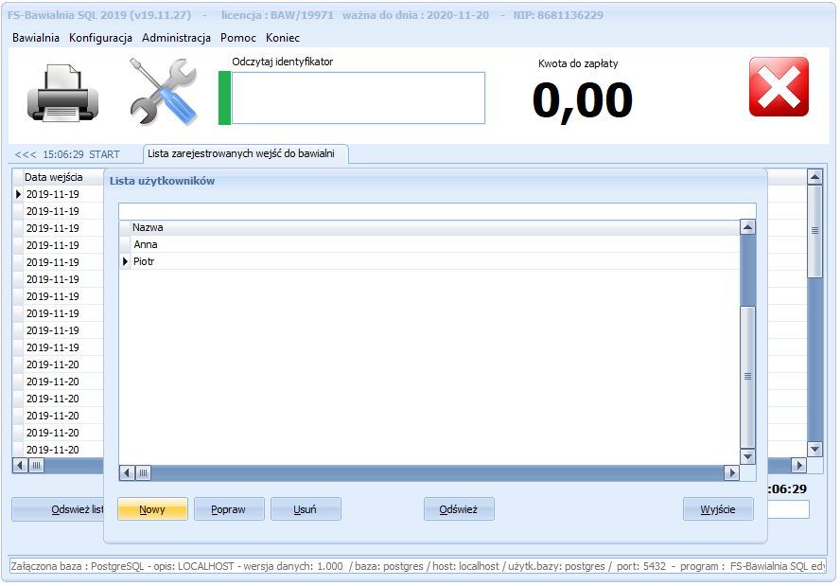Open the Administracja menu

(x=176, y=38)
